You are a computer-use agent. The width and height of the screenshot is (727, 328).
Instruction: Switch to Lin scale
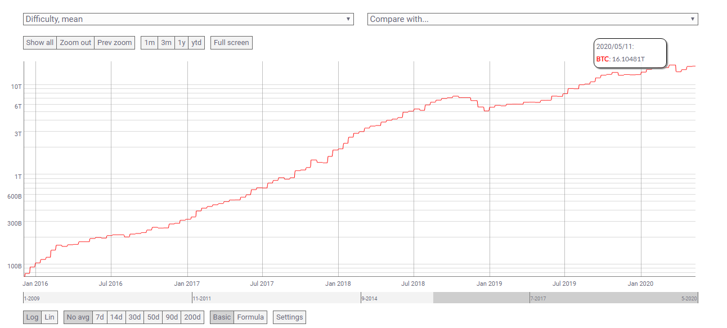(x=50, y=317)
